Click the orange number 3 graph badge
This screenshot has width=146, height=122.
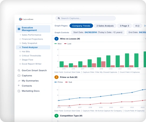coord(57,77)
